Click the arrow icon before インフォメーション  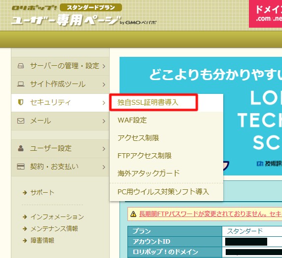coord(25,217)
